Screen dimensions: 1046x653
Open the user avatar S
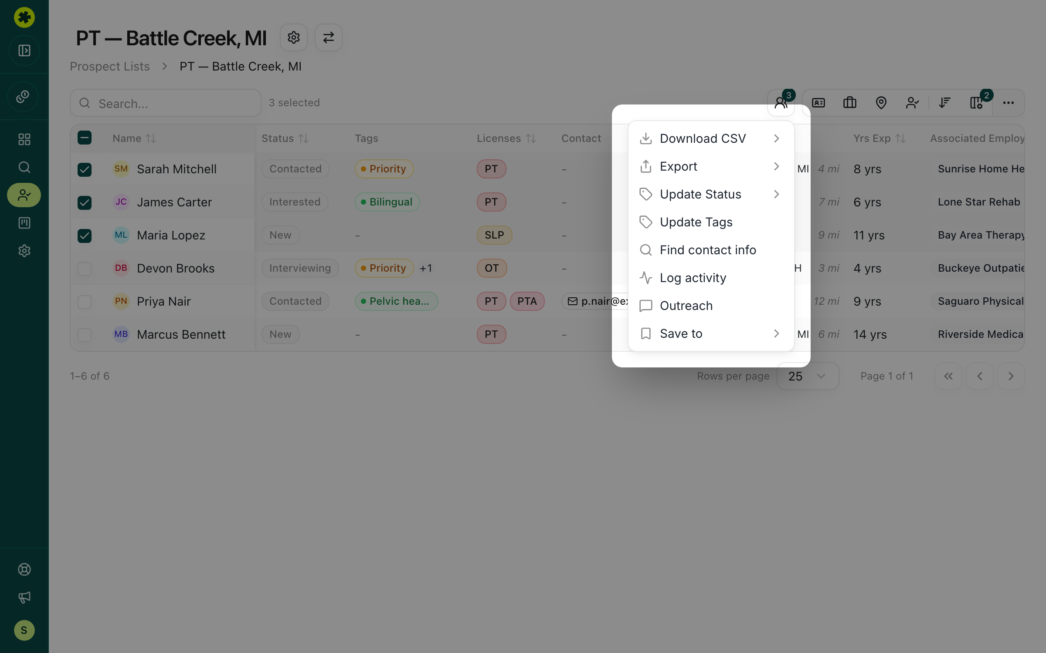coord(24,630)
